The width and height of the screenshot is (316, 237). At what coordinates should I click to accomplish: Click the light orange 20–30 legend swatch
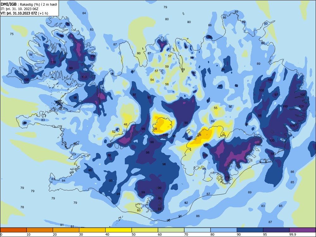click(x=66, y=230)
